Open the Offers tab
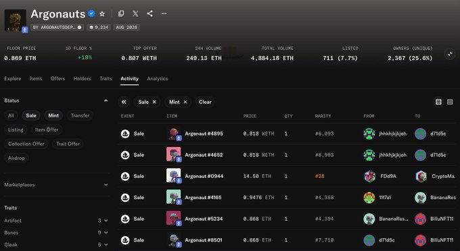 [x=57, y=78]
